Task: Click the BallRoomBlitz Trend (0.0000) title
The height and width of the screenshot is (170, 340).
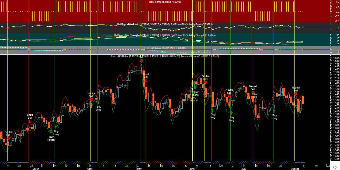Action: click(165, 2)
